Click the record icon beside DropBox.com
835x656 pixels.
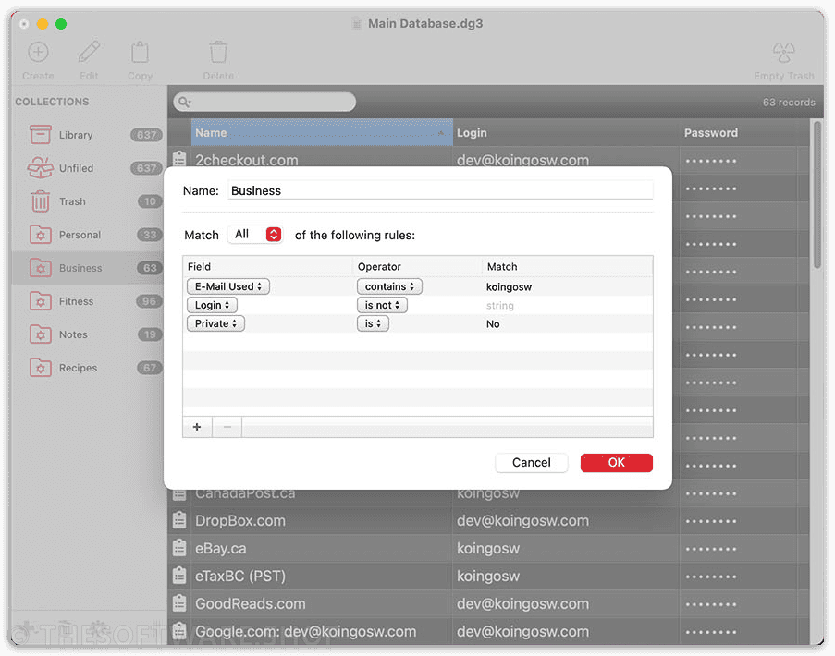coord(179,520)
